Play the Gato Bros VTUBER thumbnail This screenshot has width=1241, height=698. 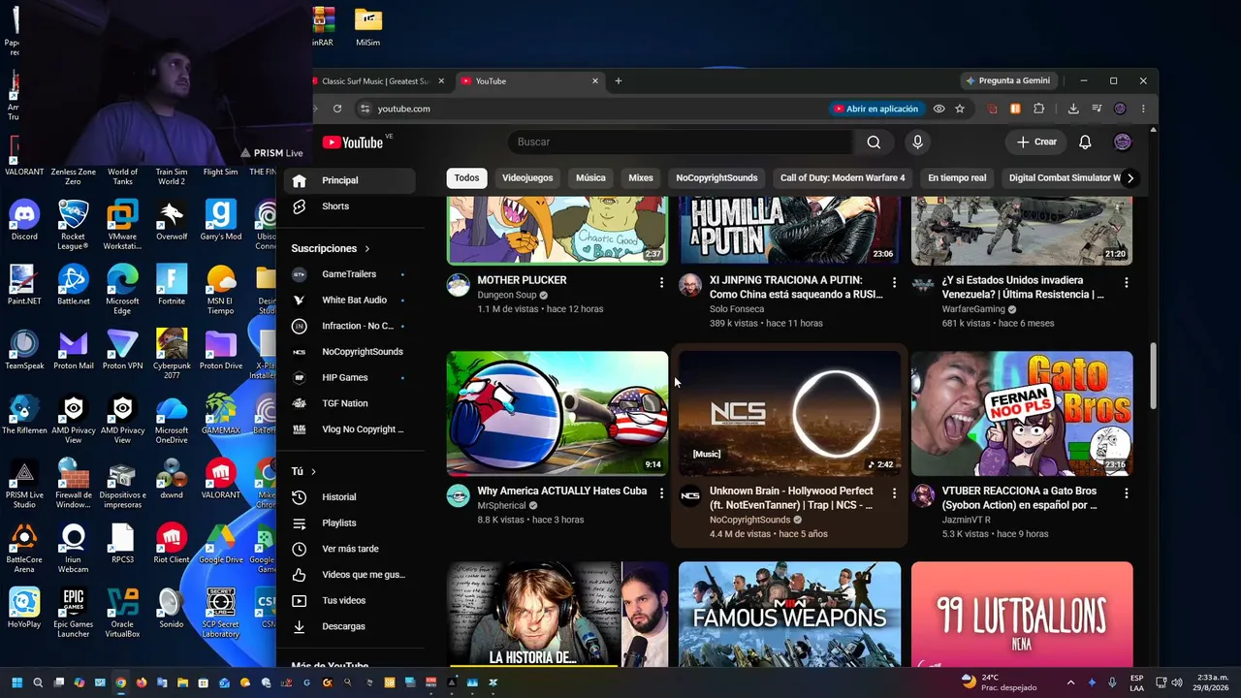(x=1022, y=413)
